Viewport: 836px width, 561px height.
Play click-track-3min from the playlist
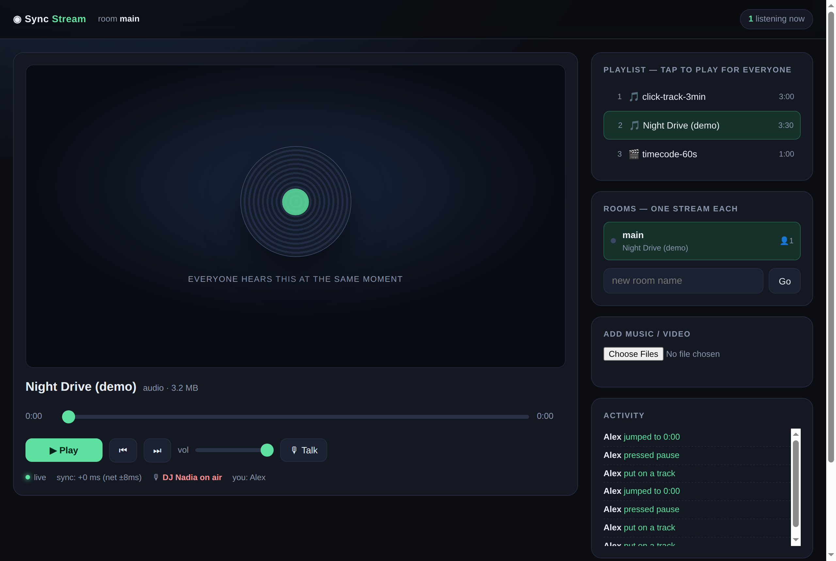pyautogui.click(x=702, y=97)
